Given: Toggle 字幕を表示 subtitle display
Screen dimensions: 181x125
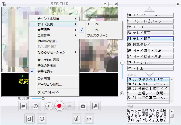Looking at the screenshot, I should click(x=54, y=71).
